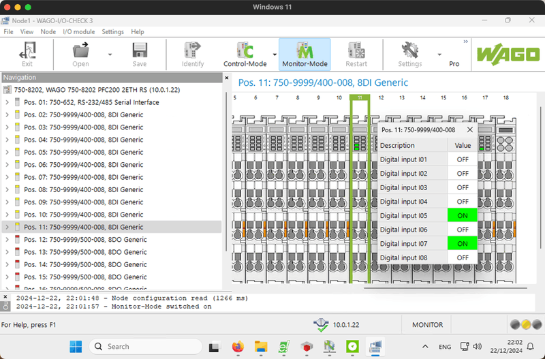Open Firefox from the taskbar
The width and height of the screenshot is (545, 359).
[238, 347]
